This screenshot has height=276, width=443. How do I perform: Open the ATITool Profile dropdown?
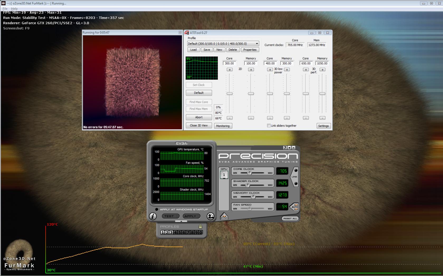click(x=257, y=44)
